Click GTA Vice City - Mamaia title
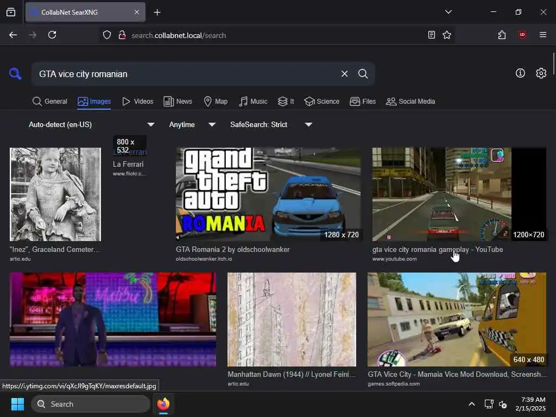Image resolution: width=556 pixels, height=417 pixels. point(457,374)
